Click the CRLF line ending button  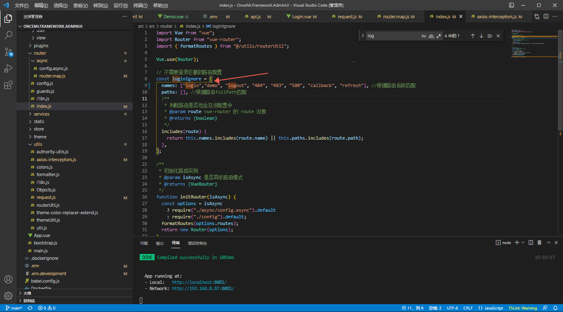(x=468, y=308)
